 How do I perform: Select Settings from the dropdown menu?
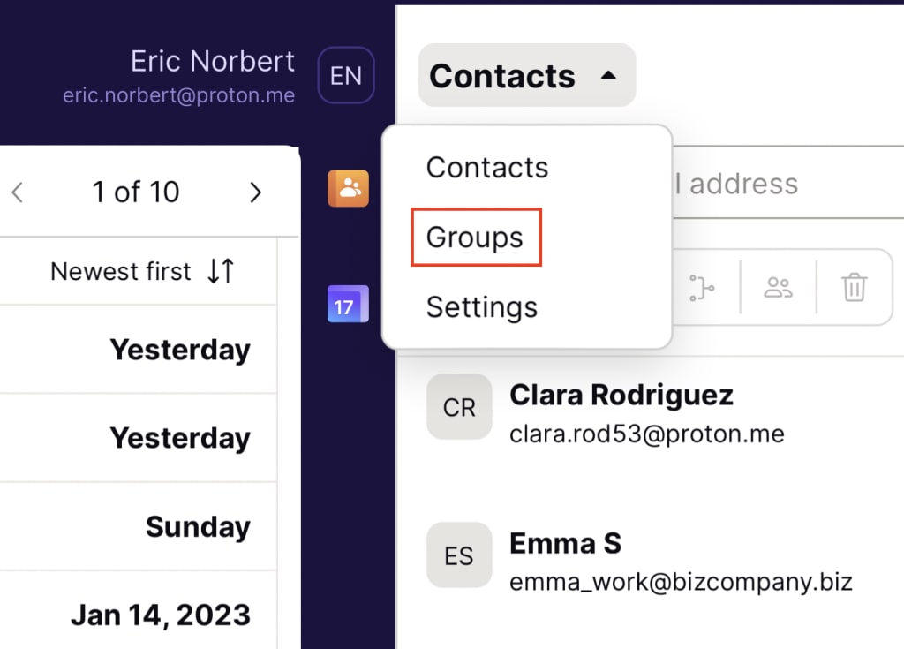482,307
